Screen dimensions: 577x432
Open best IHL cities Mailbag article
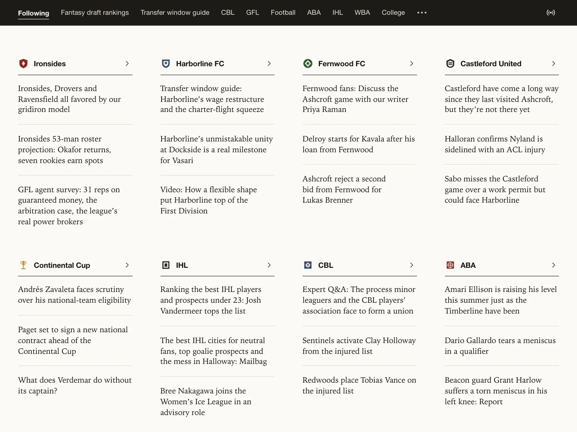tap(213, 351)
